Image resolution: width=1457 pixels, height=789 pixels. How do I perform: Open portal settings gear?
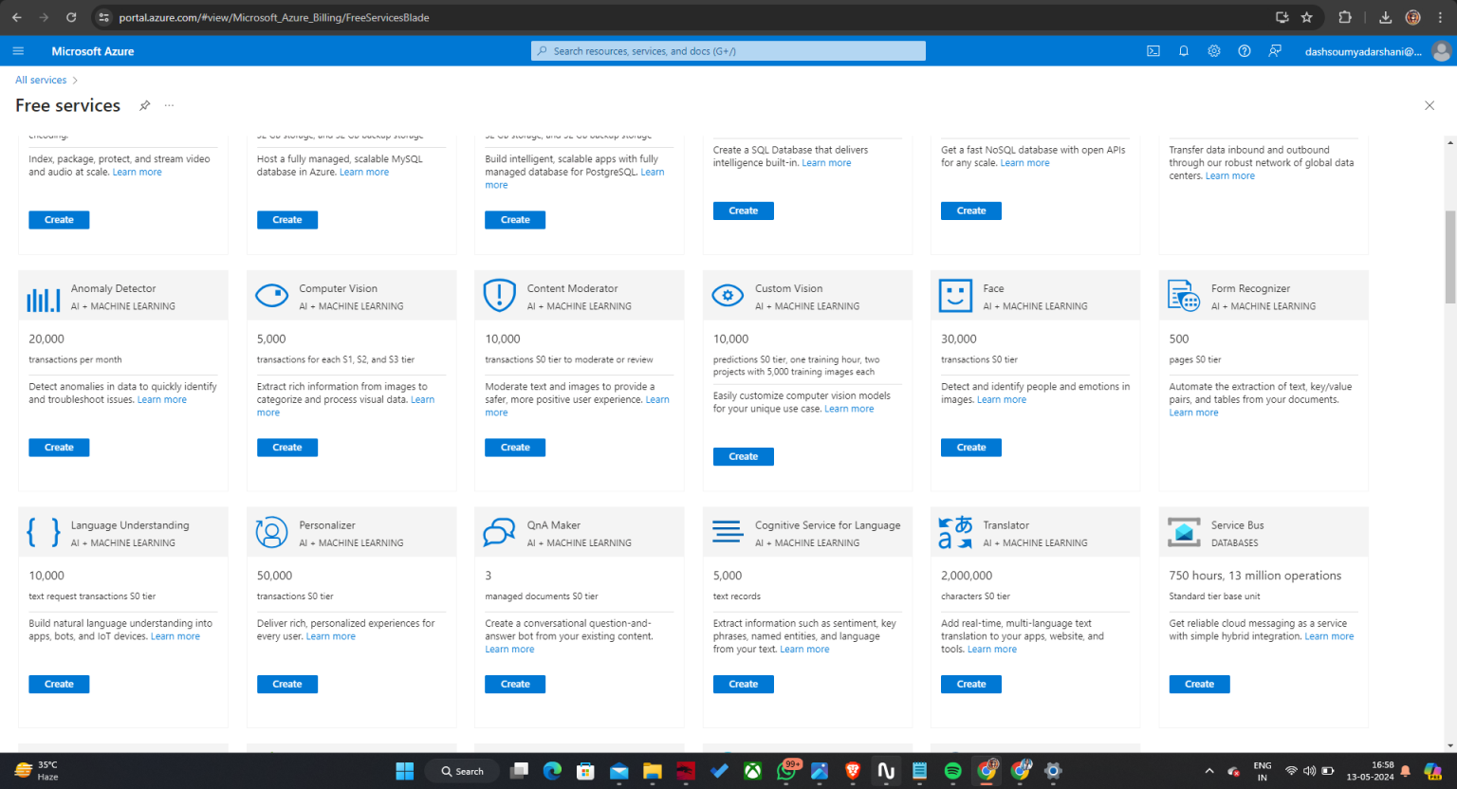pos(1213,51)
